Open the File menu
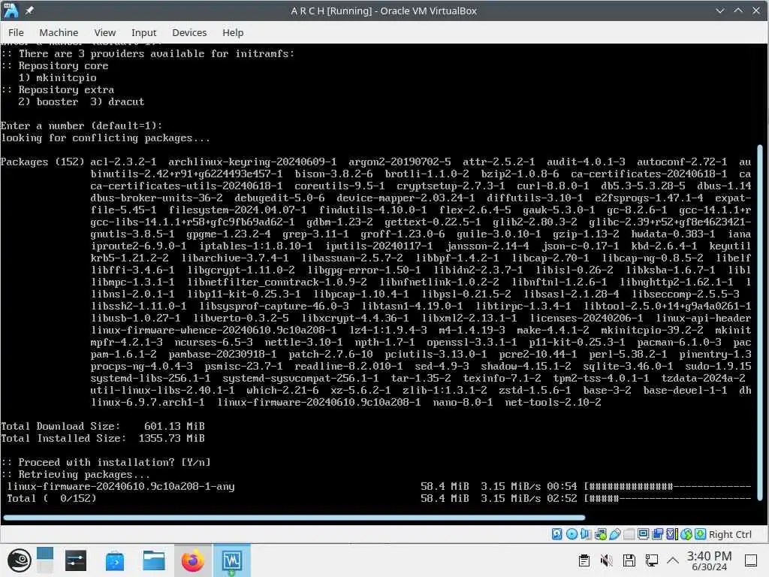 pyautogui.click(x=16, y=32)
